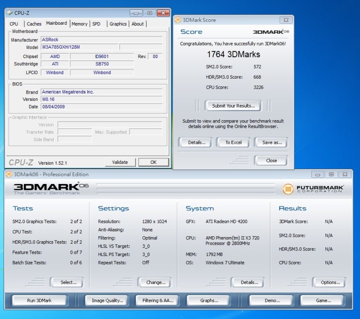Screen dimensions: 360x319
Task: Click Save as in the 3DMark Score window
Action: click(272, 143)
